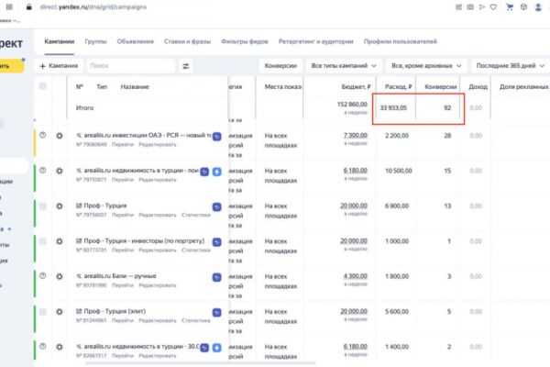The width and height of the screenshot is (550, 367).
Task: Open the user profile icon in browser toolbar
Action: [538, 7]
